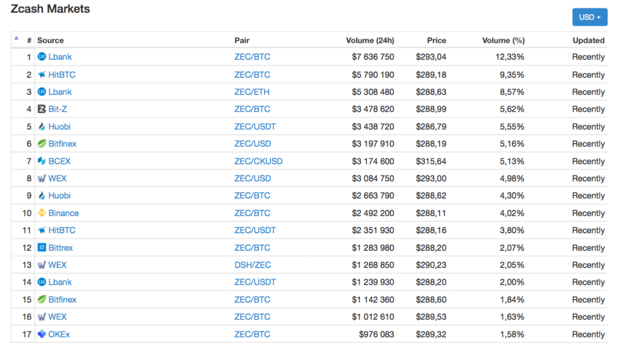Image resolution: width=622 pixels, height=343 pixels.
Task: Click the Bitfinex leaf icon in row 6
Action: tap(42, 143)
